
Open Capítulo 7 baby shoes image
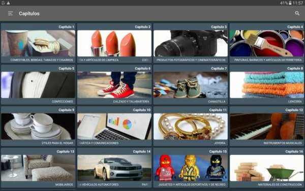click(191, 85)
